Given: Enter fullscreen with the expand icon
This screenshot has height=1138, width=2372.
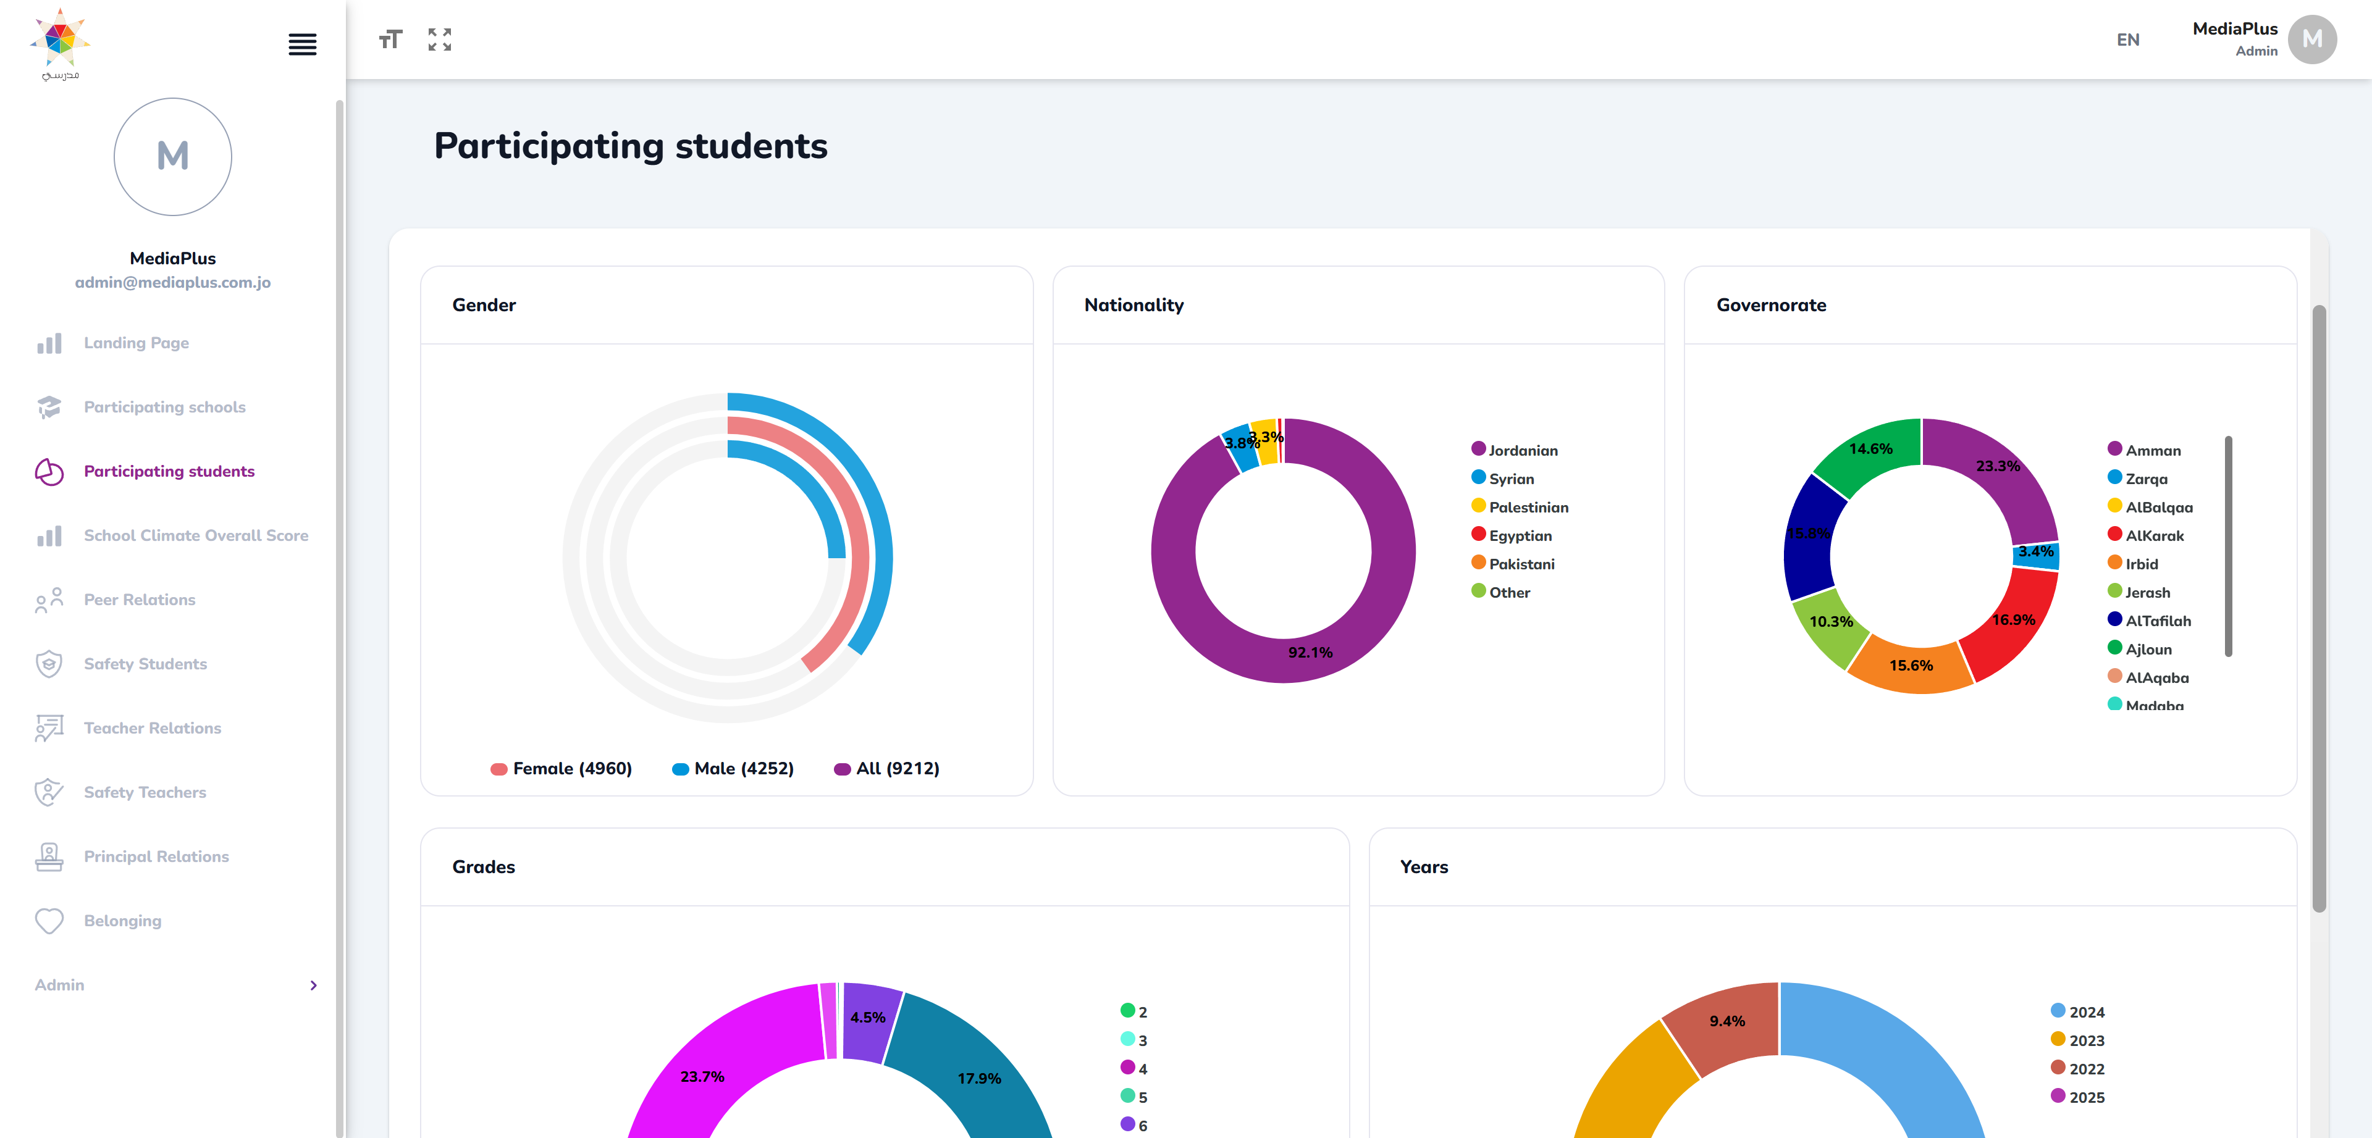Looking at the screenshot, I should coord(440,40).
